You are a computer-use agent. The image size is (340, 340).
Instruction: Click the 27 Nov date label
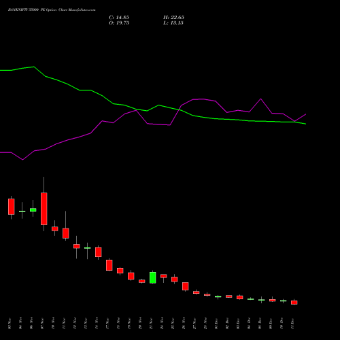pyautogui.click(x=194, y=324)
